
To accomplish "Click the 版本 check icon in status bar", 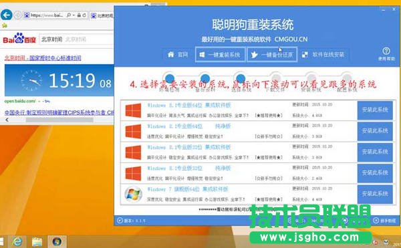I will 120,220.
